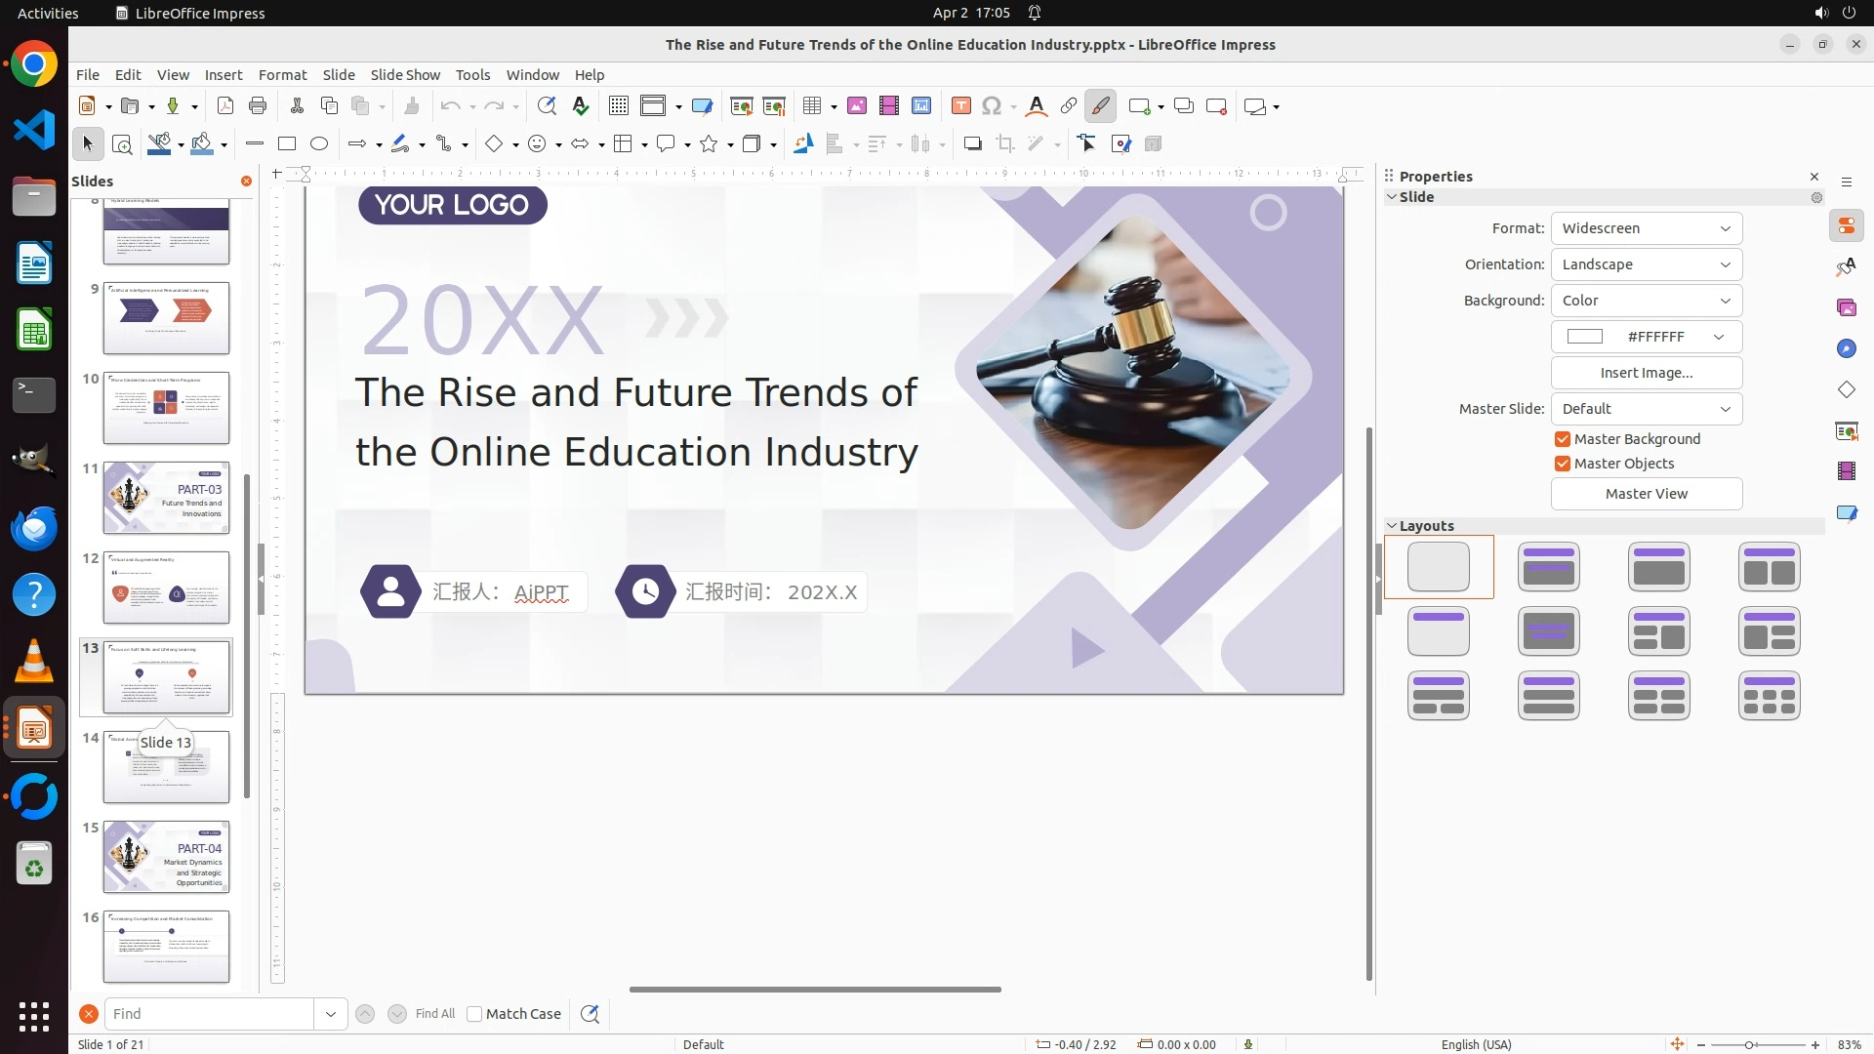Image resolution: width=1874 pixels, height=1054 pixels.
Task: Click the Print toolbar icon
Action: pos(258,106)
